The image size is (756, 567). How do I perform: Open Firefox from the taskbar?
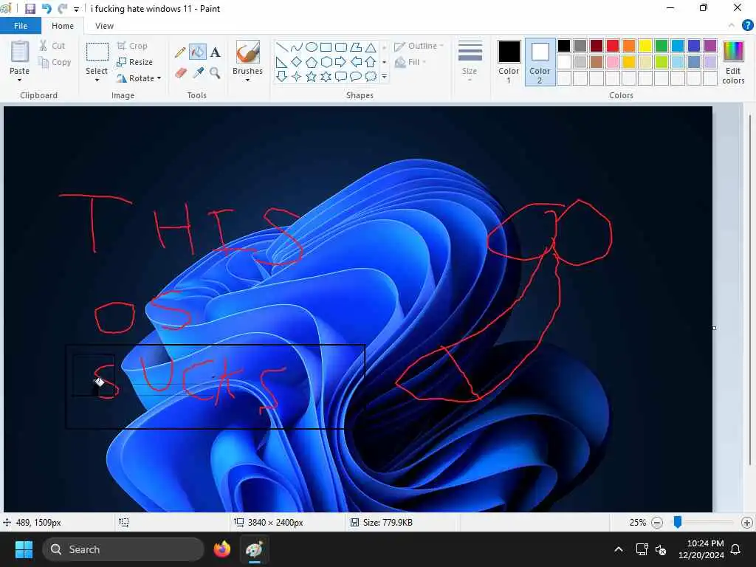(x=222, y=549)
